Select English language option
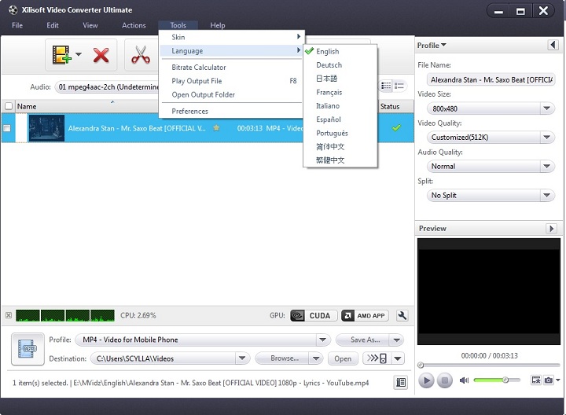 coord(340,51)
